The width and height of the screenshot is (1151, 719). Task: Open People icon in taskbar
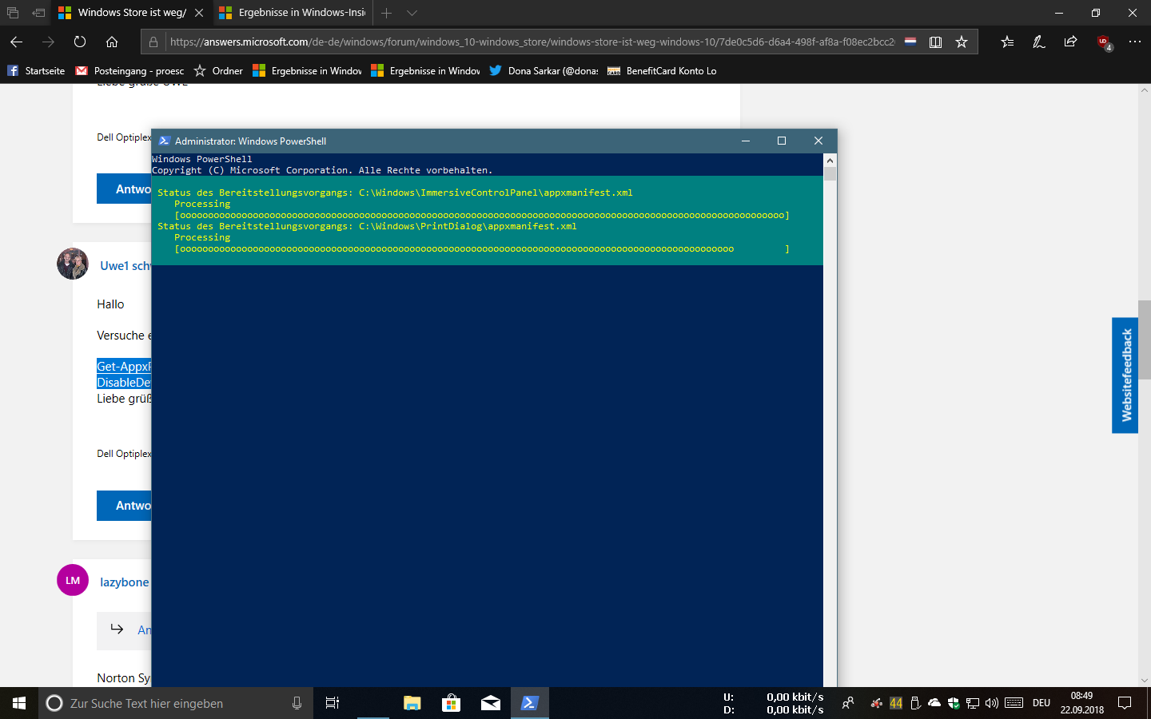point(848,703)
